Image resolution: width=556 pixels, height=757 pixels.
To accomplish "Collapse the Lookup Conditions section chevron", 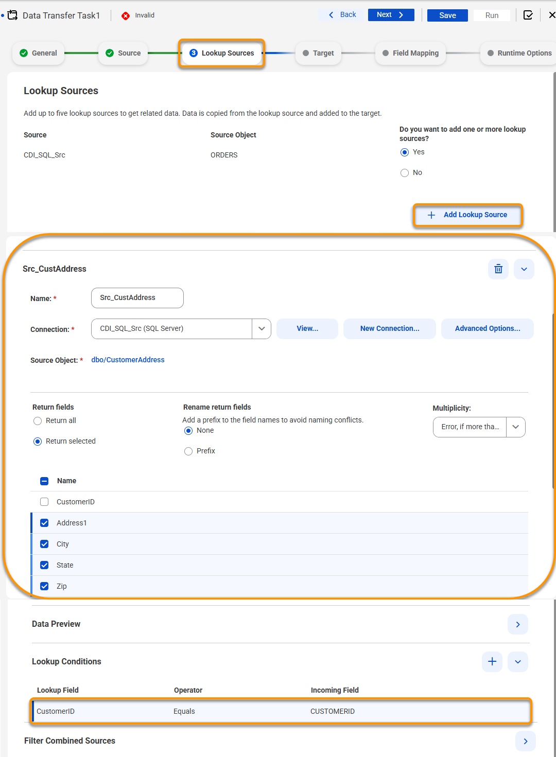I will (x=518, y=661).
